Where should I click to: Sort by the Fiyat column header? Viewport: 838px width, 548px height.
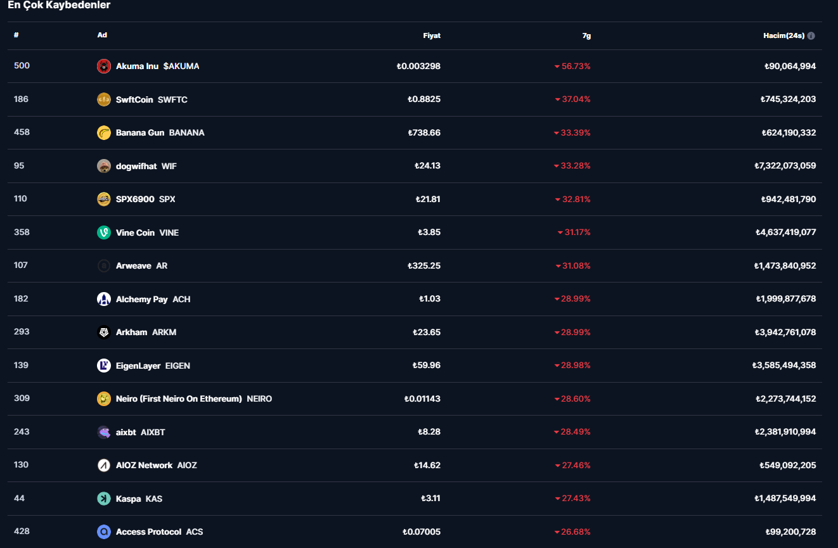[432, 35]
